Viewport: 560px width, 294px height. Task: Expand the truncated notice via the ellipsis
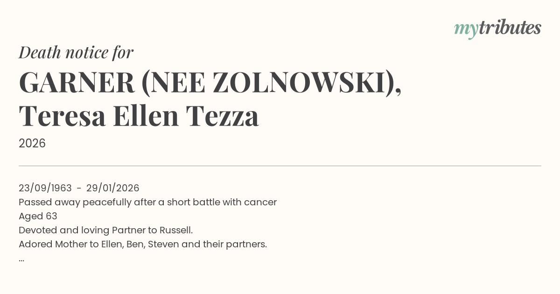point(21,259)
